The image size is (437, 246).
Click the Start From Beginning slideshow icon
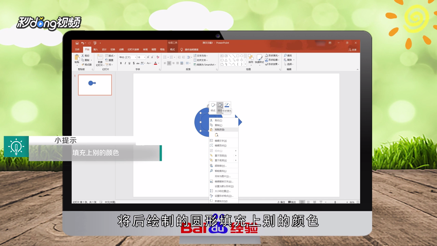click(x=95, y=43)
